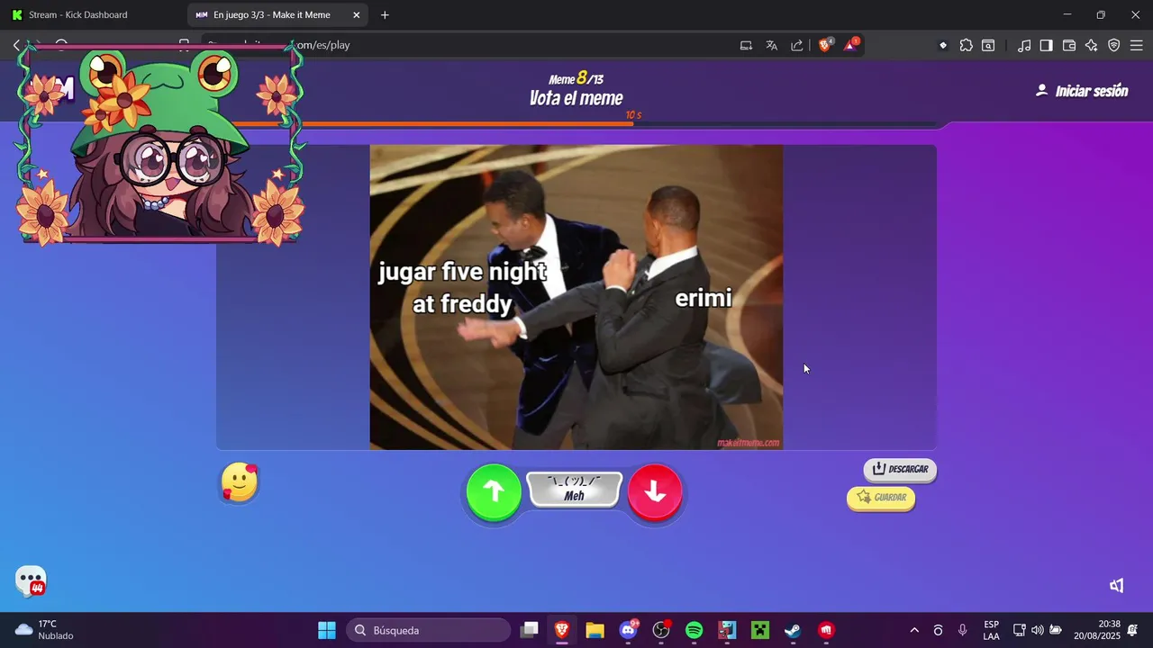
Task: Click the Búsqueda taskbar search box
Action: (x=429, y=630)
